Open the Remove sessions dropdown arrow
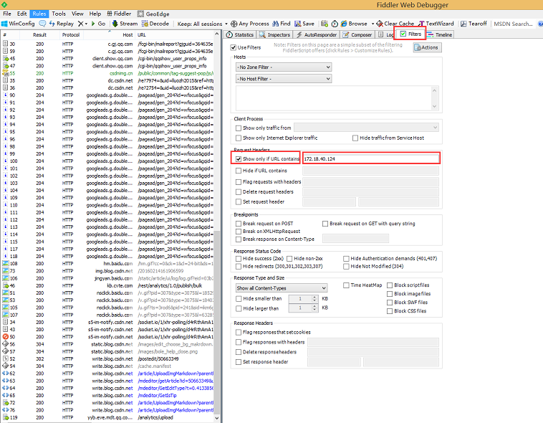 (86, 24)
